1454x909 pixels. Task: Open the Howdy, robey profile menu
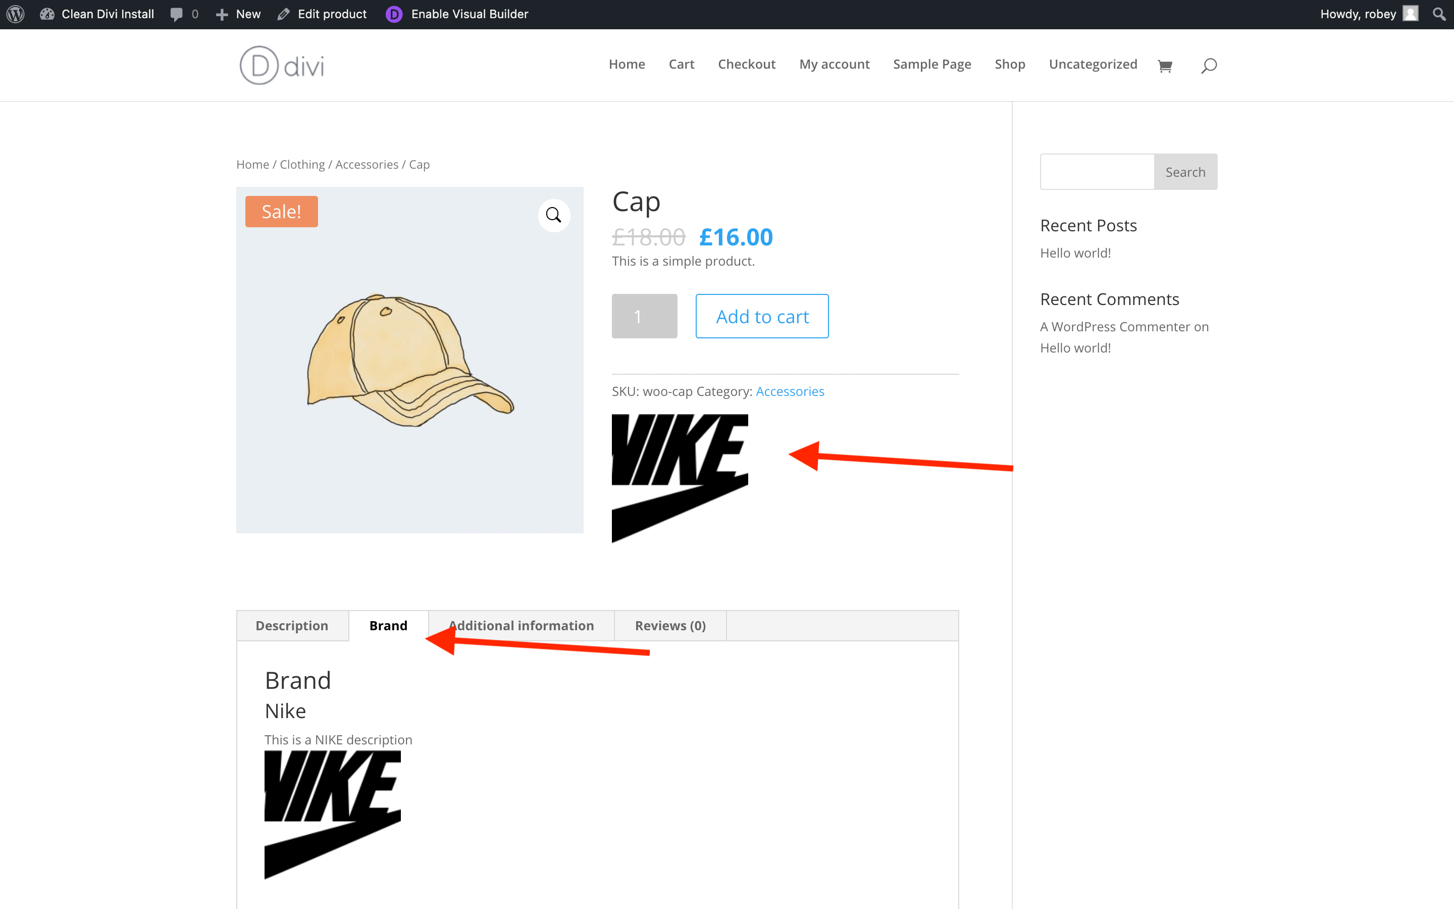1369,14
